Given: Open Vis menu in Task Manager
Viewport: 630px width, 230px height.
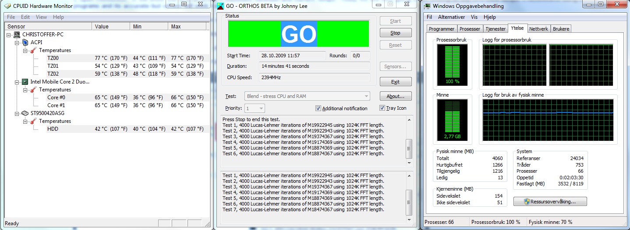Looking at the screenshot, I should (x=474, y=17).
